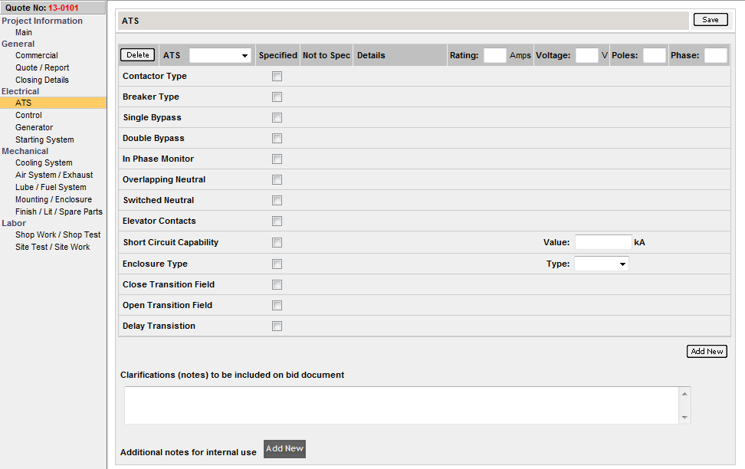The image size is (745, 469).
Task: Open the Enclosure Type dropdown
Action: tap(601, 264)
